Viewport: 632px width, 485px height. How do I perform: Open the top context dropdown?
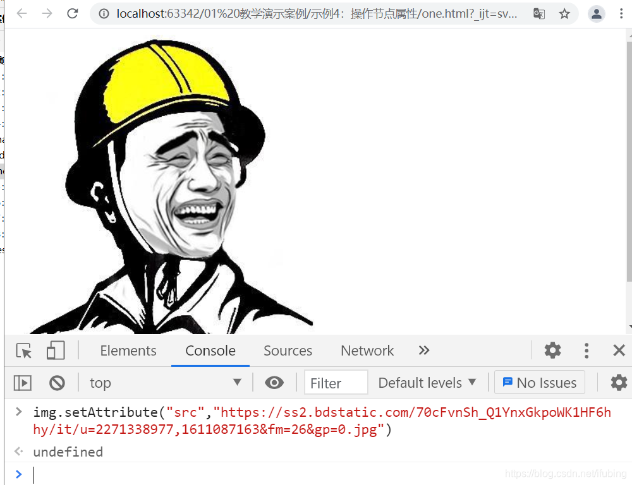[165, 383]
